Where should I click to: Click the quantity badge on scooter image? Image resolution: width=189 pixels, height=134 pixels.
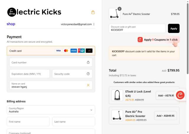[119, 9]
